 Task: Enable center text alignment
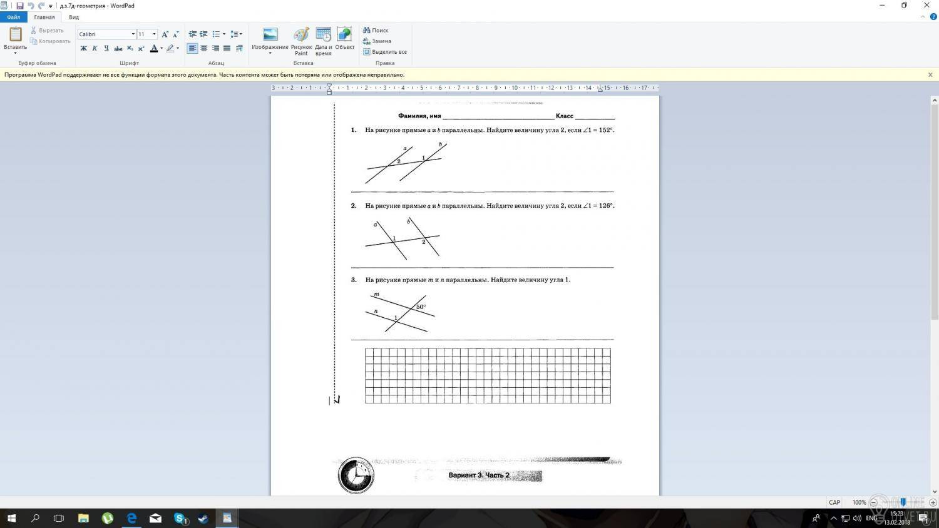pos(204,48)
